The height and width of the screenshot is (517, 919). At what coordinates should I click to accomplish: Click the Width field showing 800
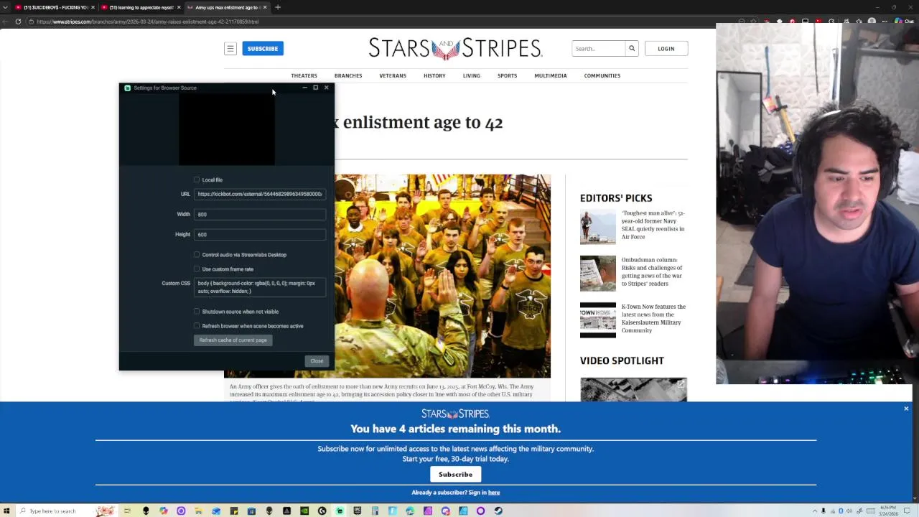(x=260, y=214)
